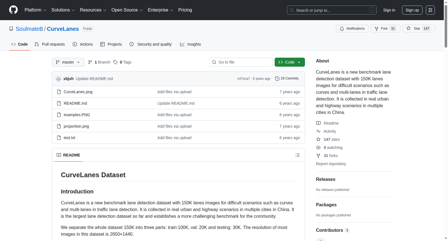Click the fork icon beside 31 forks
Screen dimensions: 448x241
[318, 156]
